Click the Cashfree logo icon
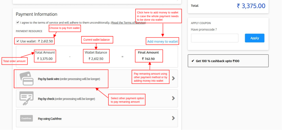The width and height of the screenshot is (282, 130). click(x=26, y=118)
